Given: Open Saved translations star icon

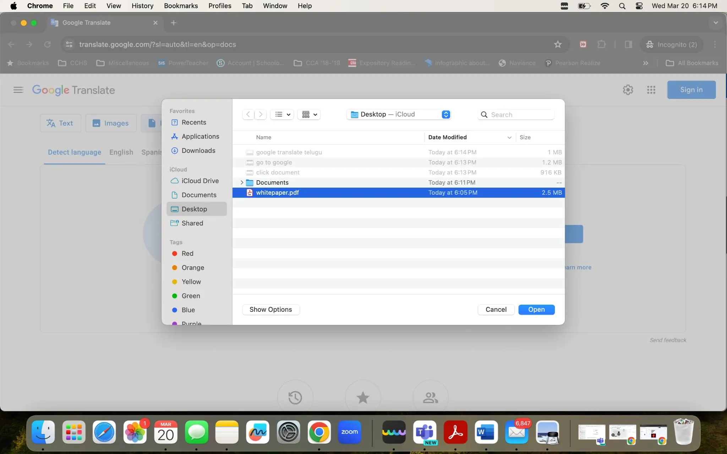Looking at the screenshot, I should coord(363,398).
